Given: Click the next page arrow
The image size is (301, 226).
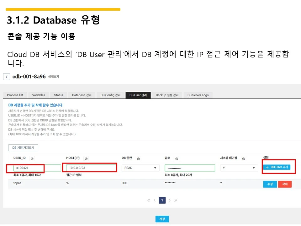Looking at the screenshot, I should pyautogui.click(x=170, y=200).
